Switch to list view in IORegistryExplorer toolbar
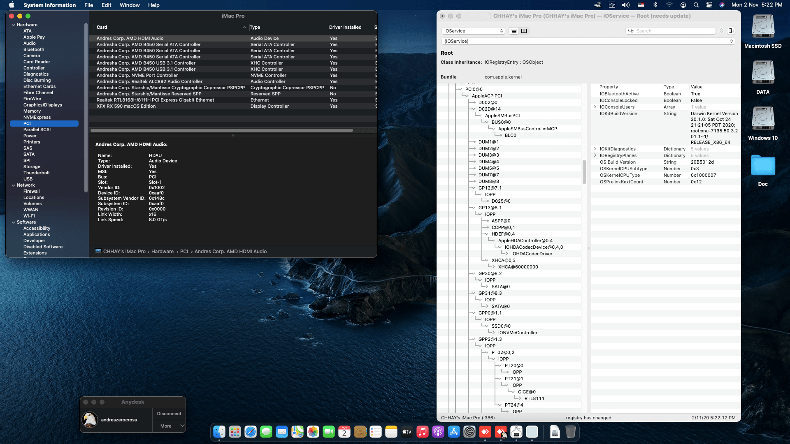This screenshot has height=444, width=790. coord(513,30)
